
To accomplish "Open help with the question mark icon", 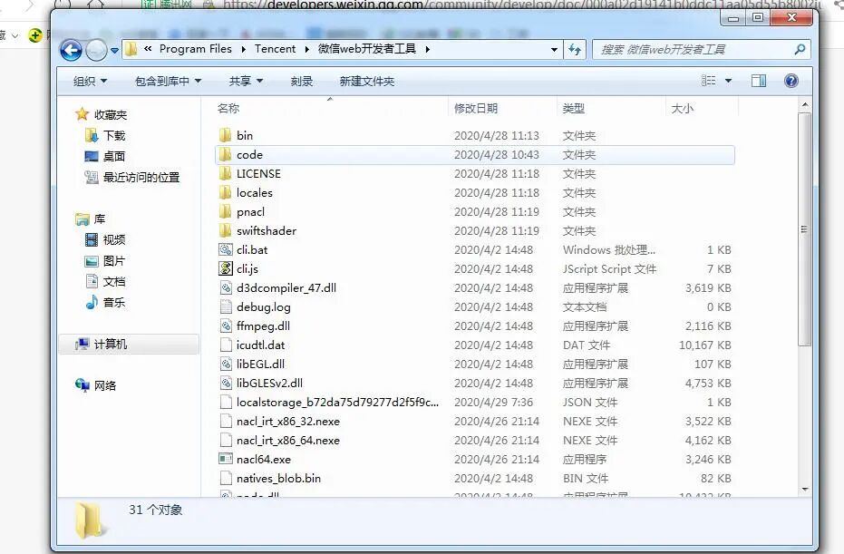I will (x=791, y=82).
